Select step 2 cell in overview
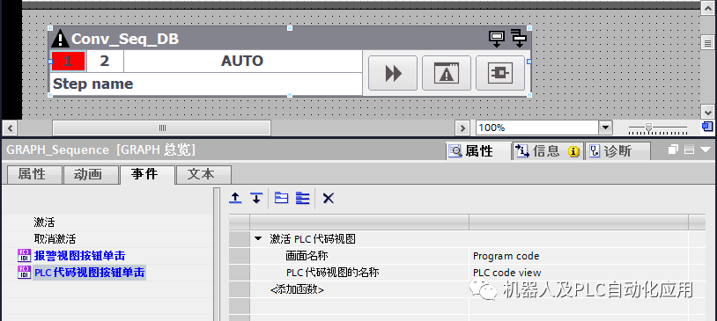 [105, 61]
